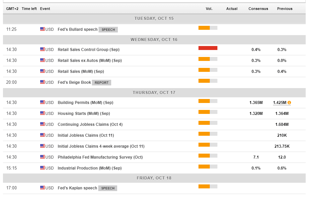Click the US flag next to Housing Starts

[42, 113]
